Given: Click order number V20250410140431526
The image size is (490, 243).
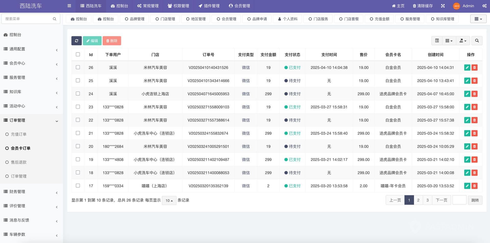Looking at the screenshot, I should 208,68.
